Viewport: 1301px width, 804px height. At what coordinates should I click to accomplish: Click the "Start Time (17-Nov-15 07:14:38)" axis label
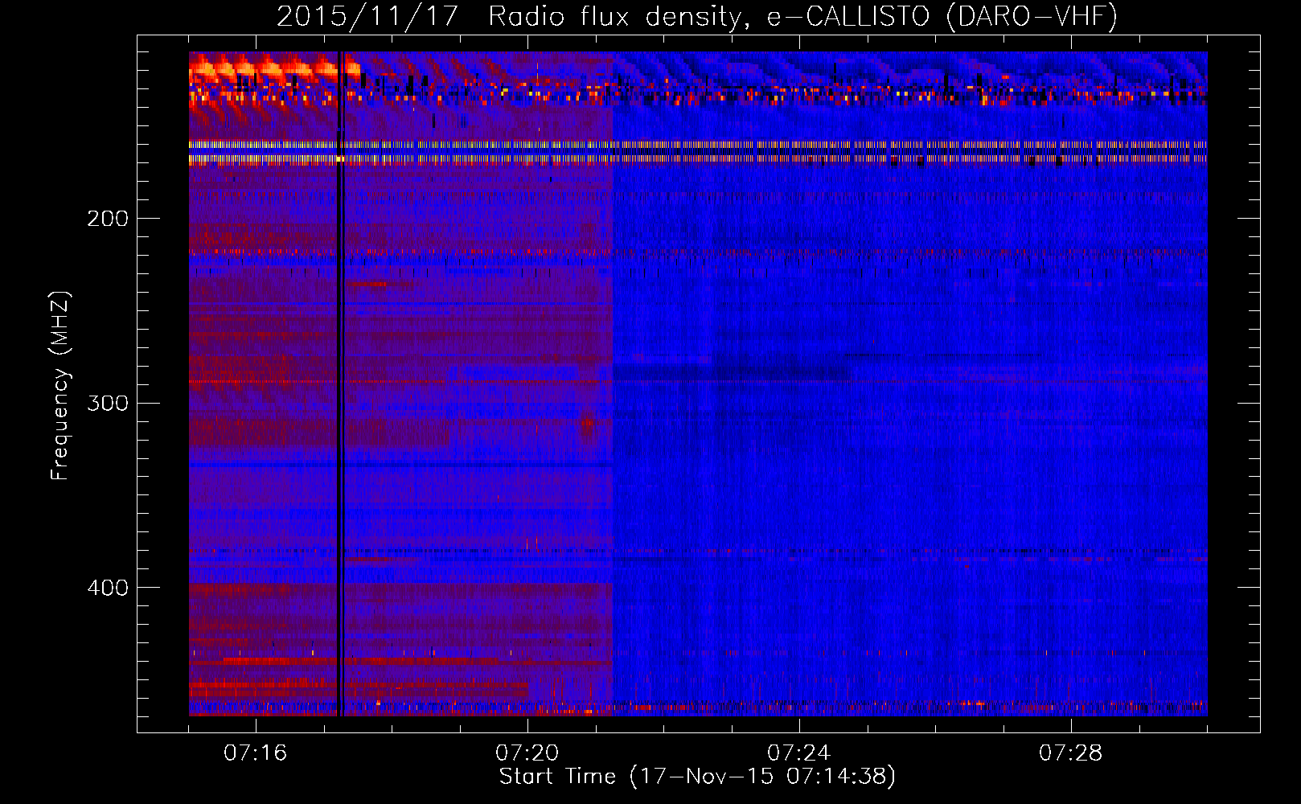(x=697, y=777)
